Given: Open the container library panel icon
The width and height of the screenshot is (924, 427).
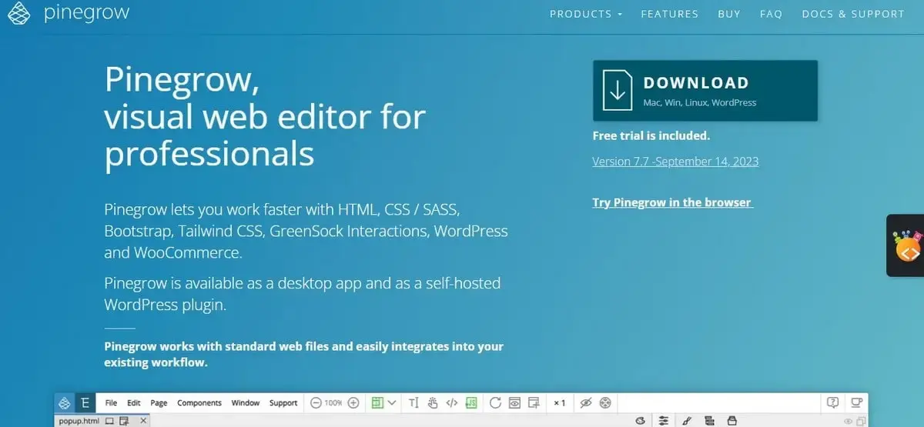Looking at the screenshot, I should (732, 421).
